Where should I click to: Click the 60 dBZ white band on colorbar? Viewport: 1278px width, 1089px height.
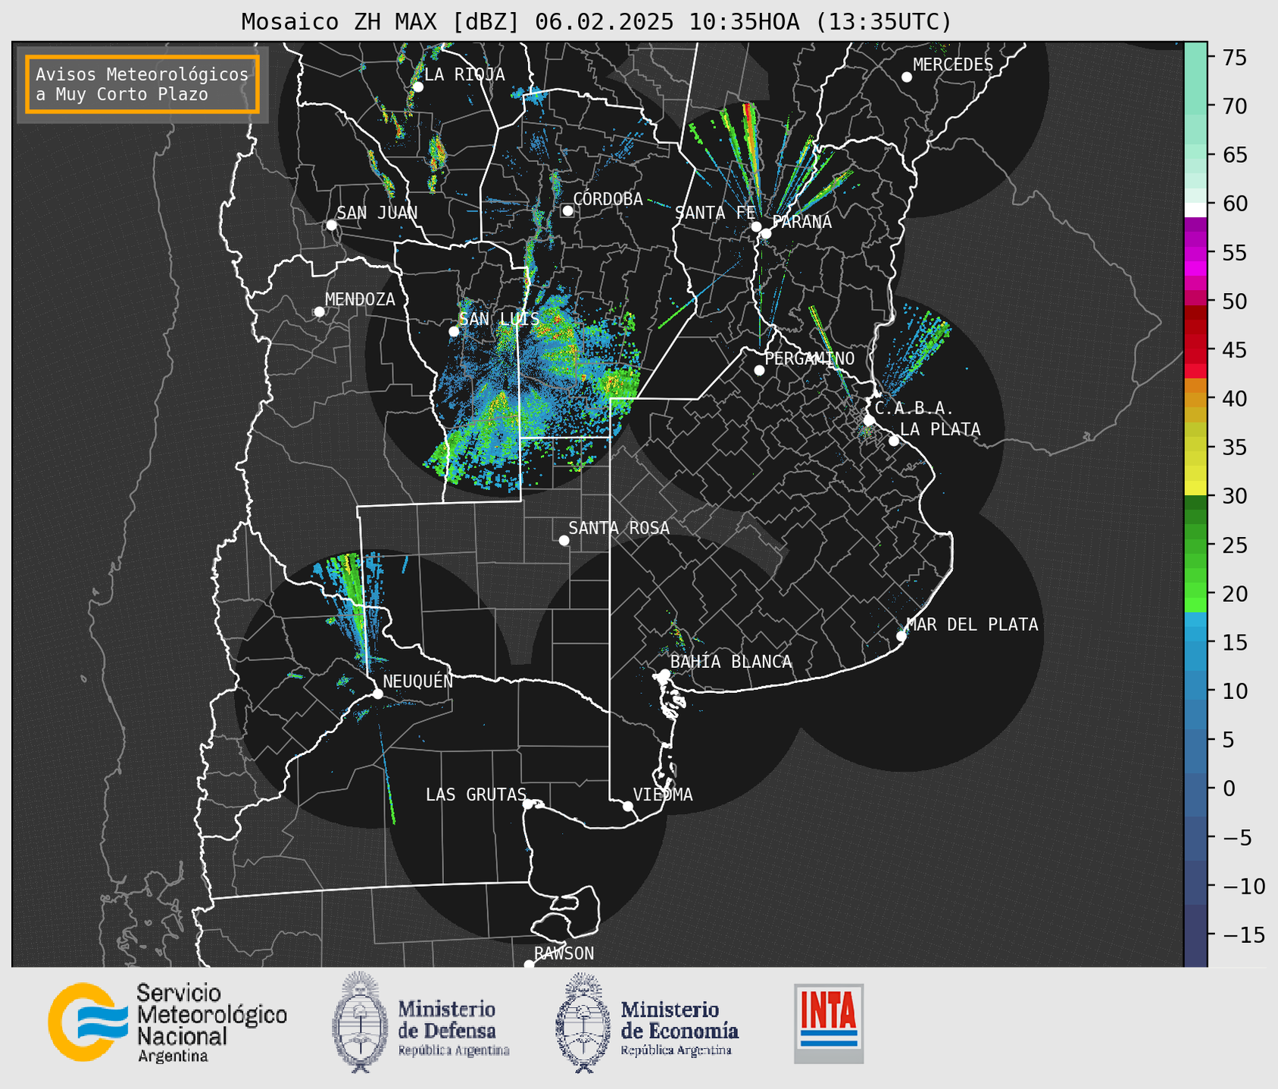[1195, 210]
